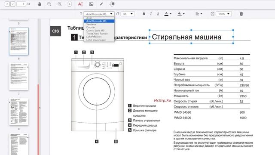Edit the page number field
275x155 pixels.
21,4
